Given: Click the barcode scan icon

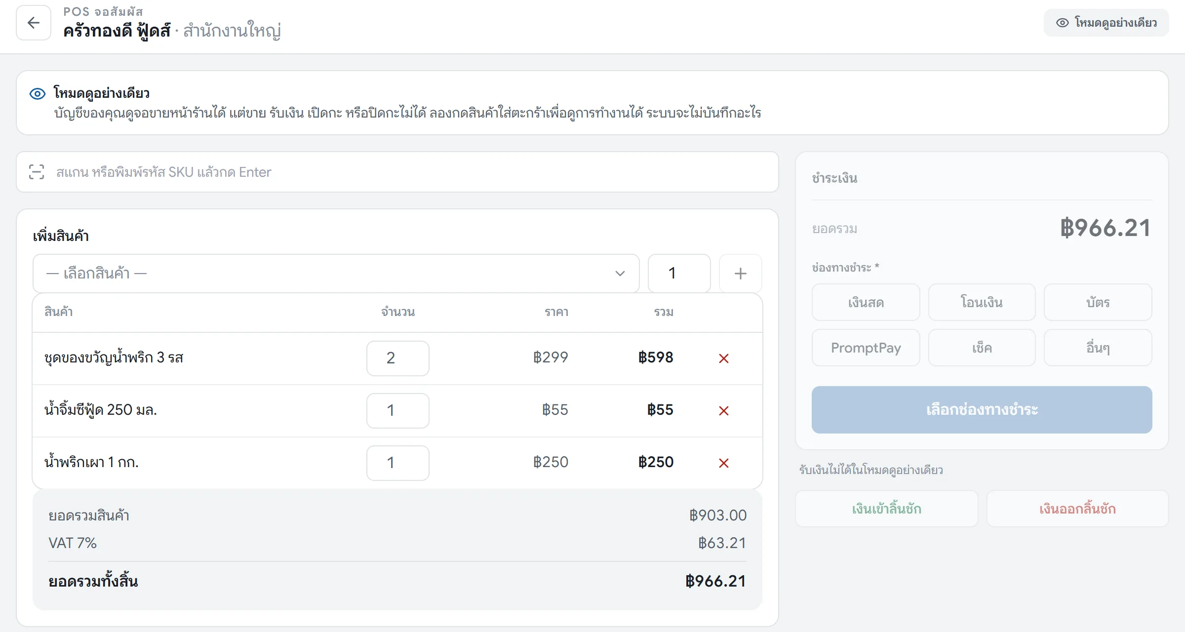Looking at the screenshot, I should [x=37, y=172].
